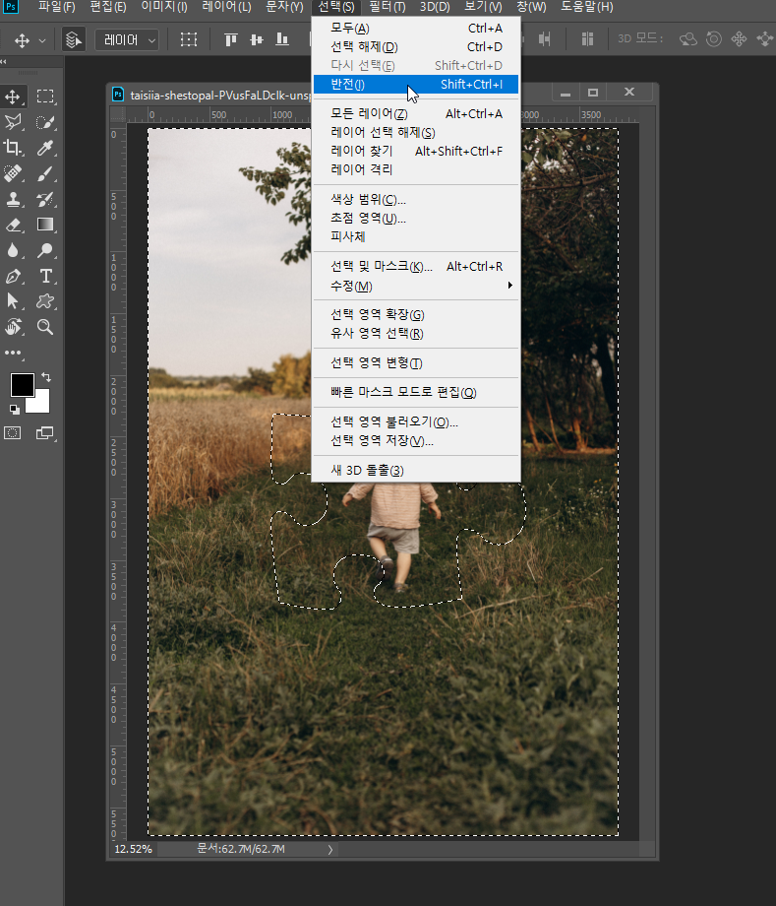776x906 pixels.
Task: Choose 선택 영역 확장(G) entry
Action: 415,315
